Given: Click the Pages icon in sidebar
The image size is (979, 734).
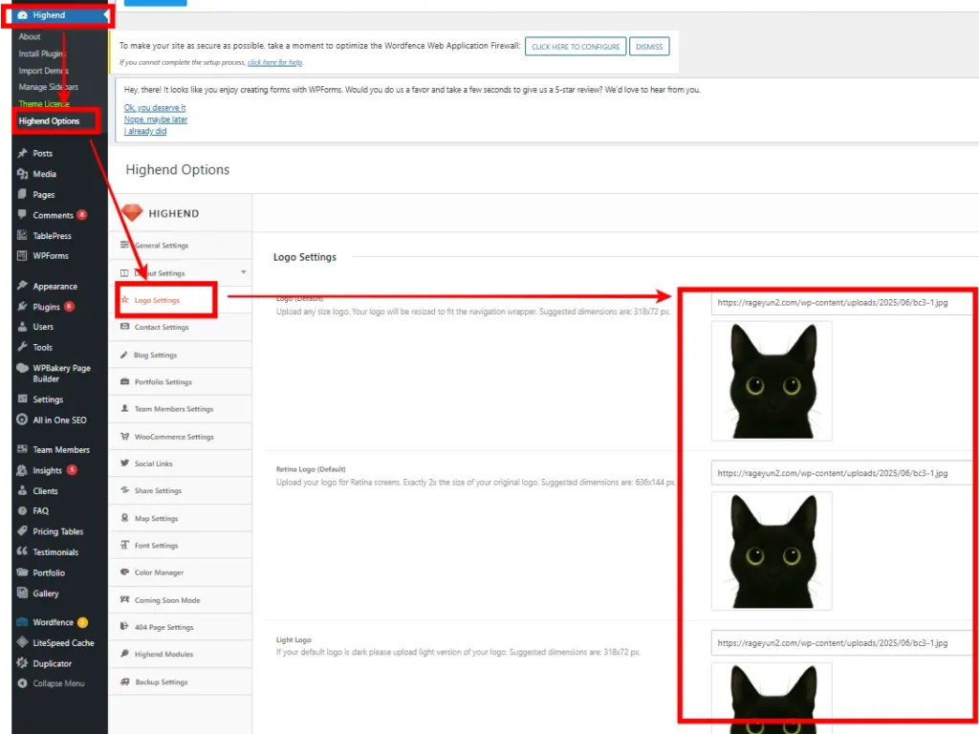Looking at the screenshot, I should [23, 194].
